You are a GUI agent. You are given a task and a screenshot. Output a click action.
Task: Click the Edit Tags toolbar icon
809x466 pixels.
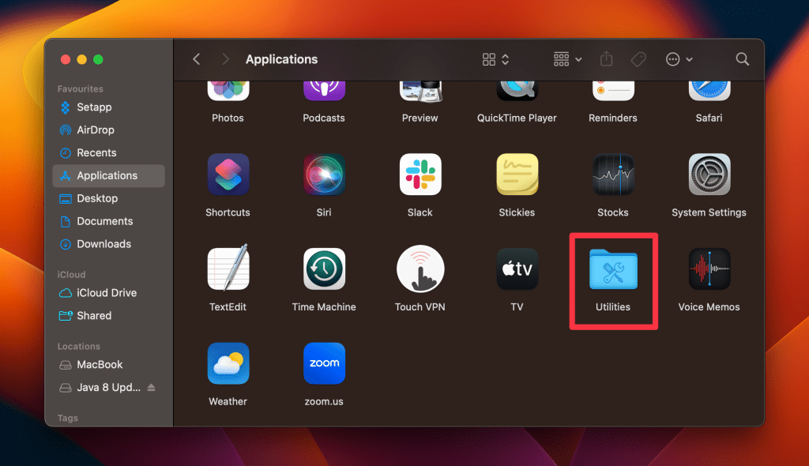(638, 58)
